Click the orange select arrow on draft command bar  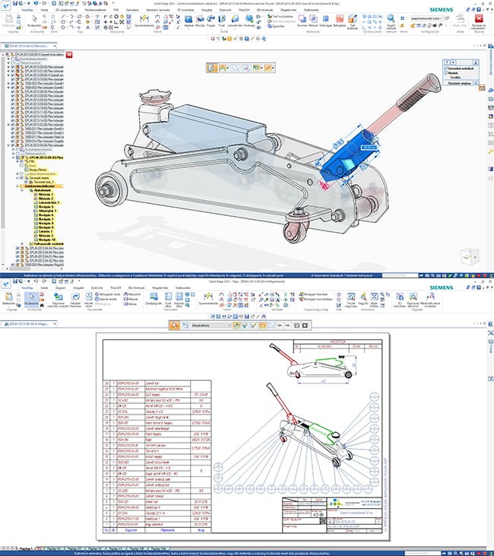coord(174,326)
